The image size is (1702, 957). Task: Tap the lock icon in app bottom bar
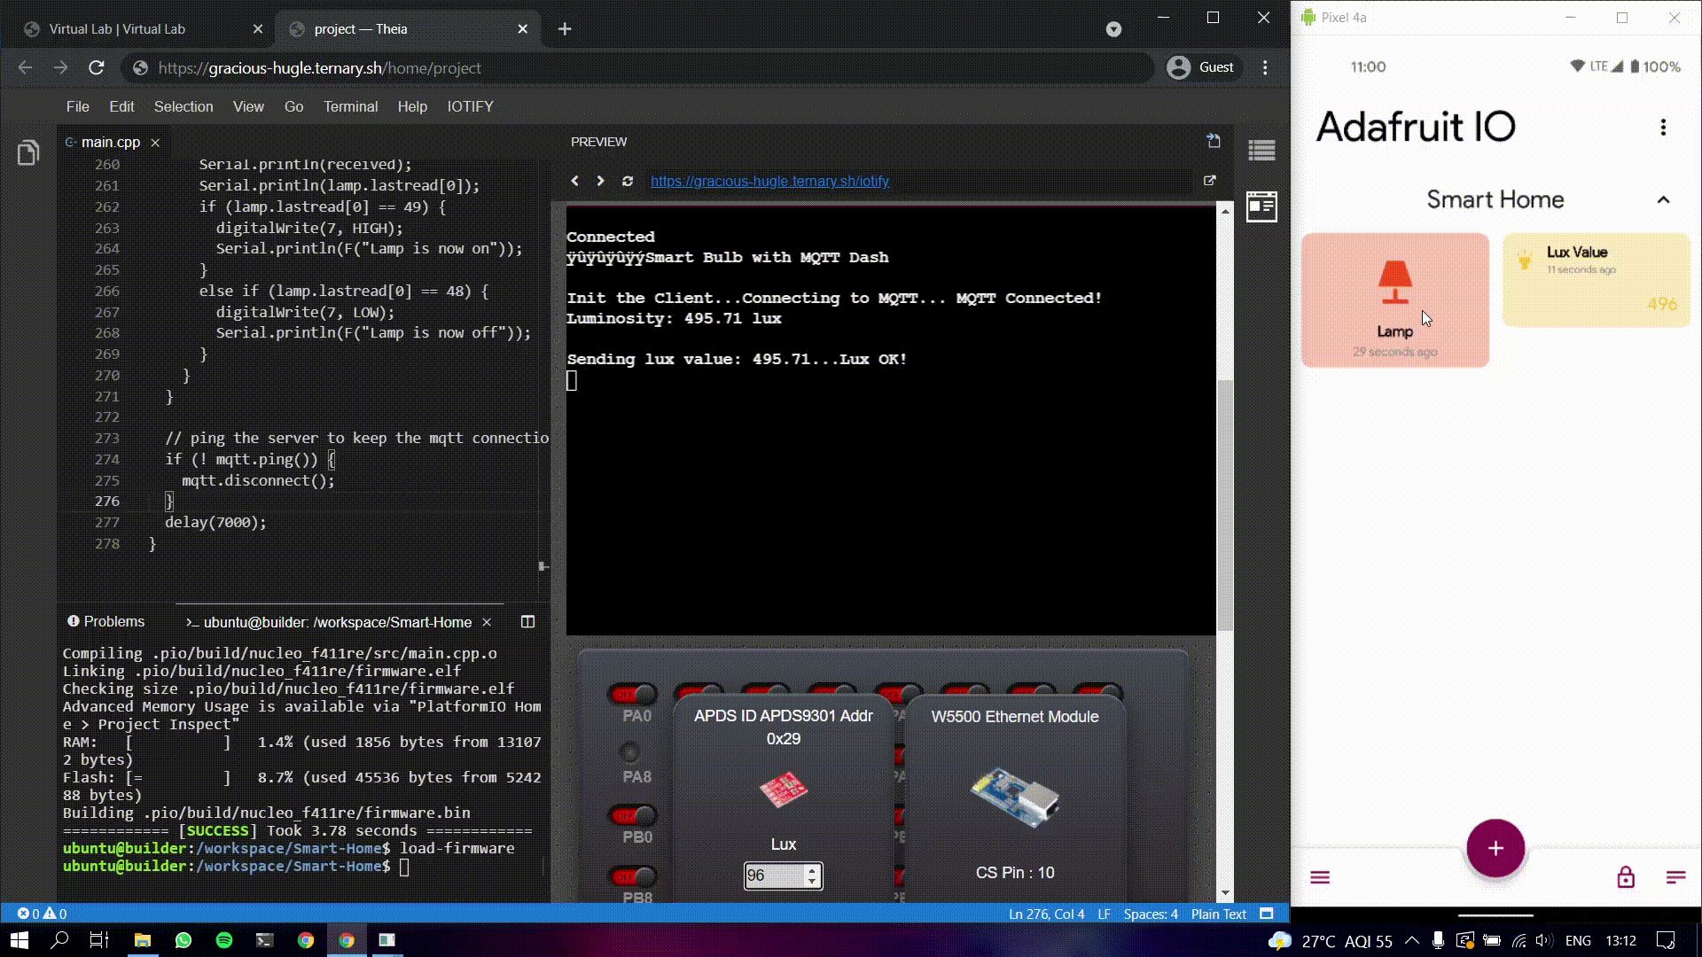tap(1625, 877)
